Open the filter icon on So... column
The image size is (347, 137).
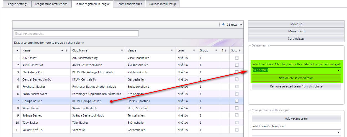point(240,51)
